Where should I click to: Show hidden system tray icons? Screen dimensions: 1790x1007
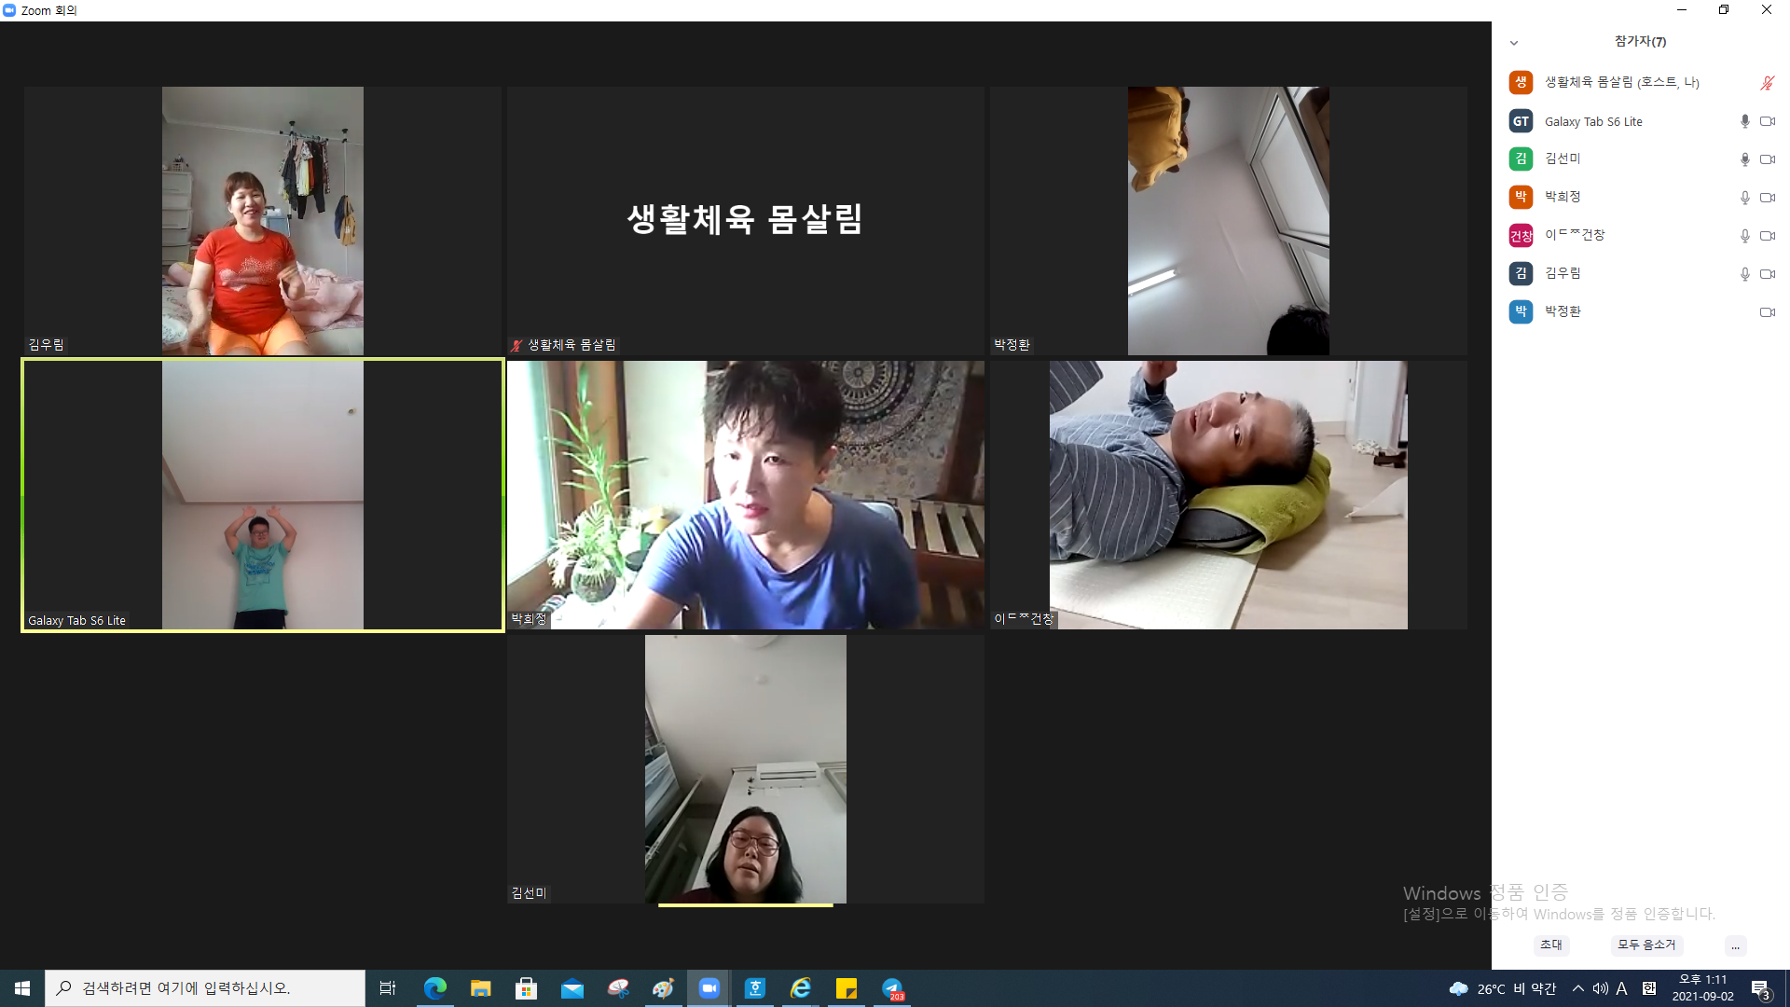(1577, 988)
